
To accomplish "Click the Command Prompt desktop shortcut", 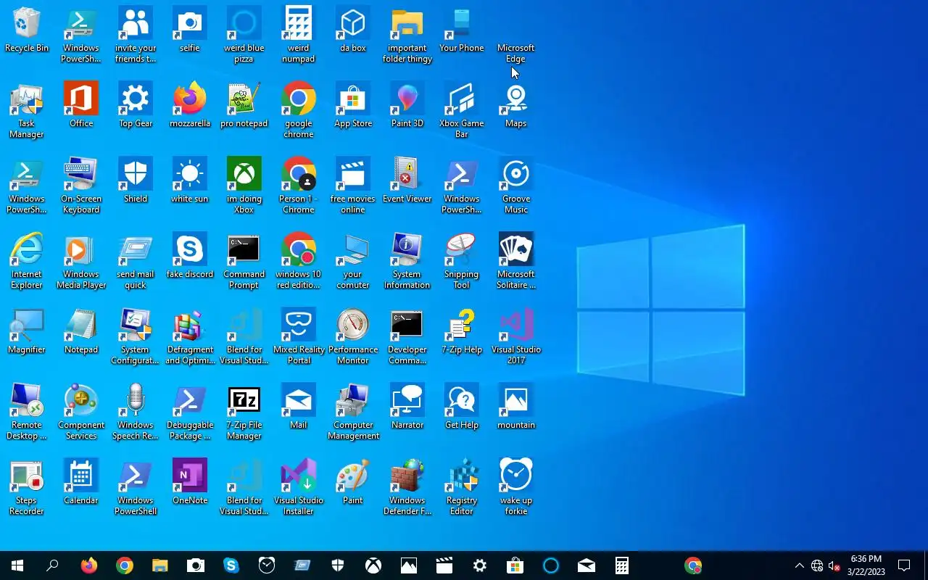I will (244, 260).
